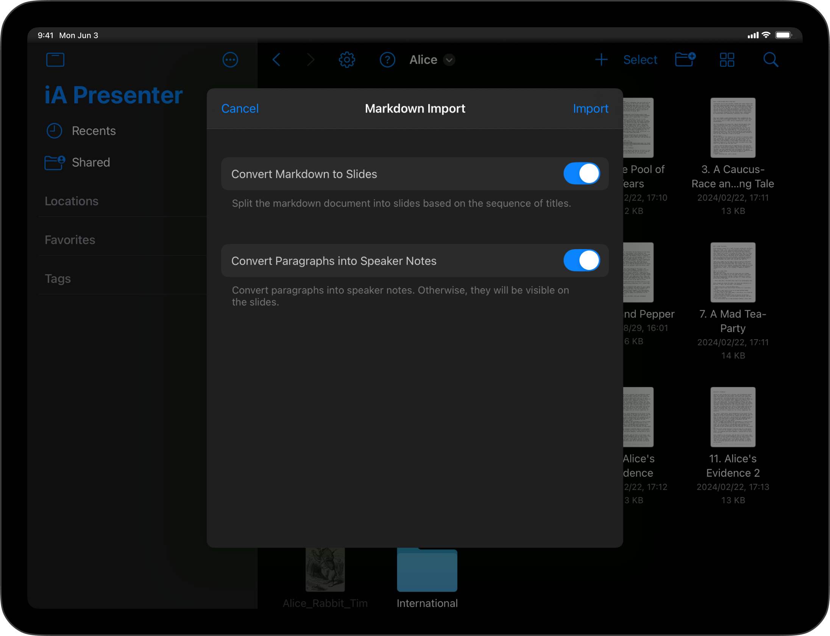Switch to grid view icon
Screen dimensions: 830x636
pyautogui.click(x=727, y=60)
